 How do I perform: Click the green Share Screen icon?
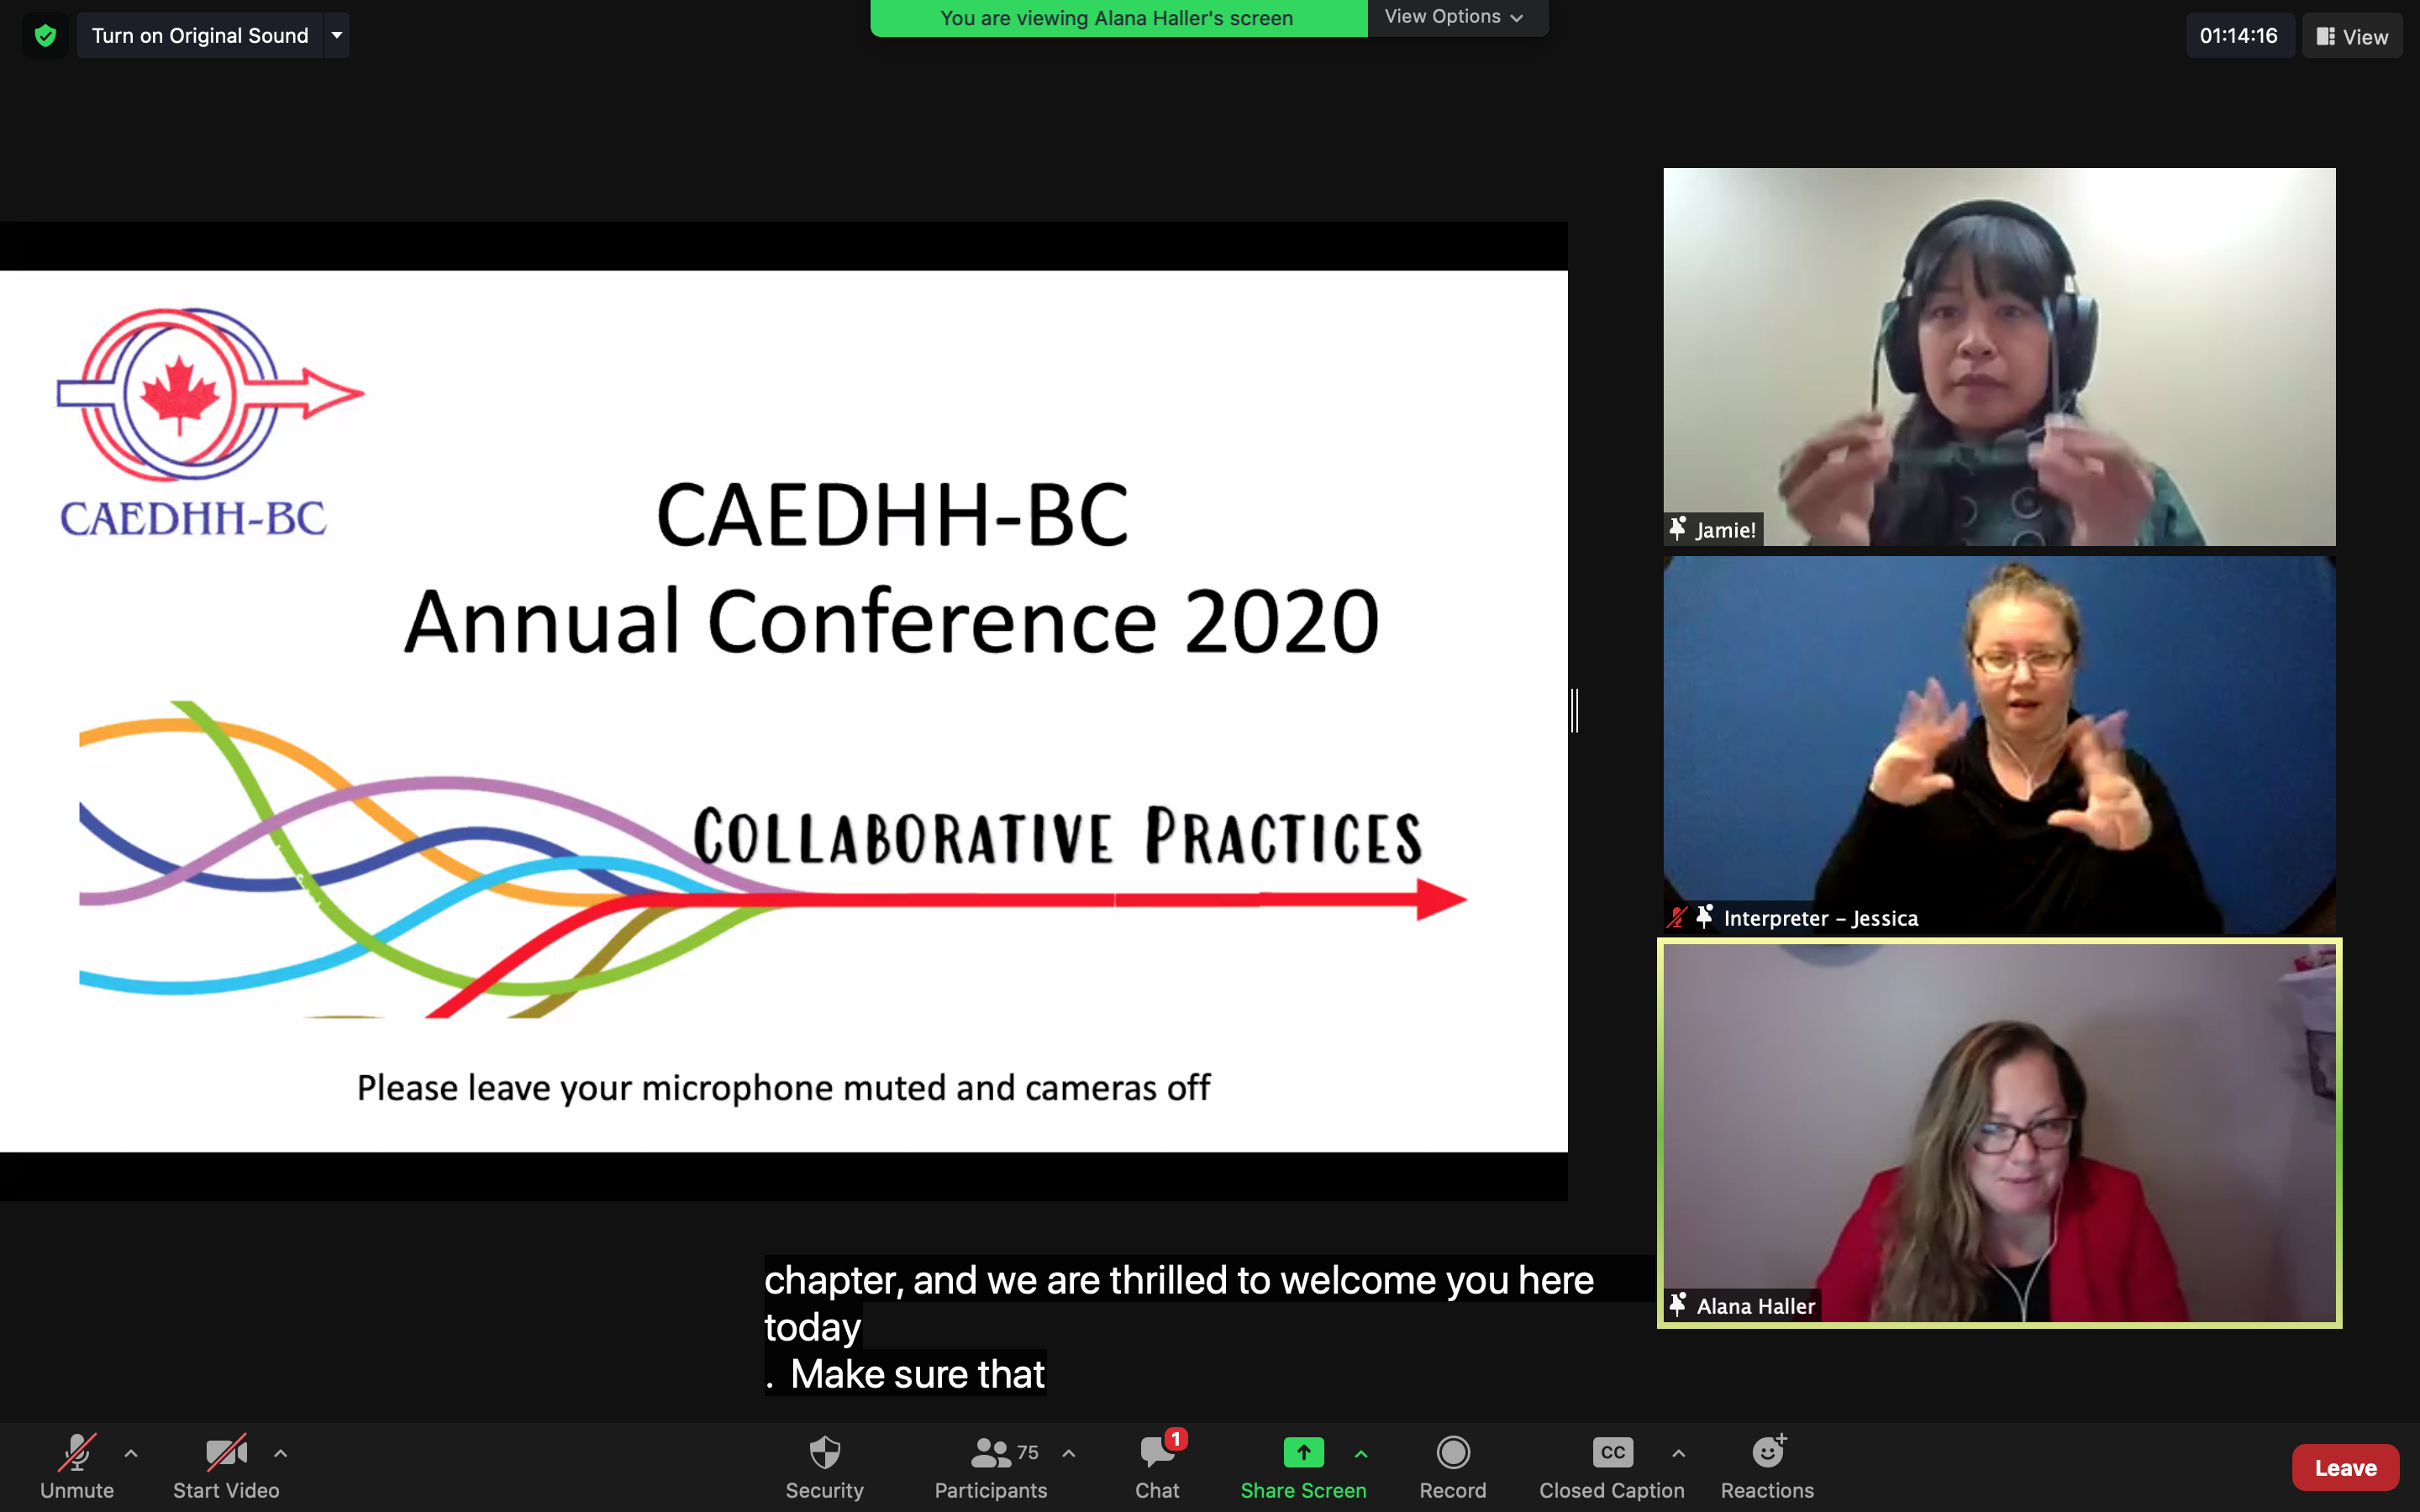point(1303,1452)
